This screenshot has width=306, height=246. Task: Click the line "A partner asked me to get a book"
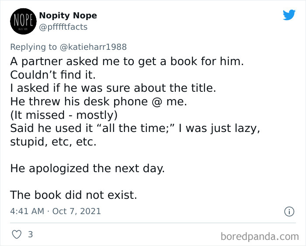[127, 61]
